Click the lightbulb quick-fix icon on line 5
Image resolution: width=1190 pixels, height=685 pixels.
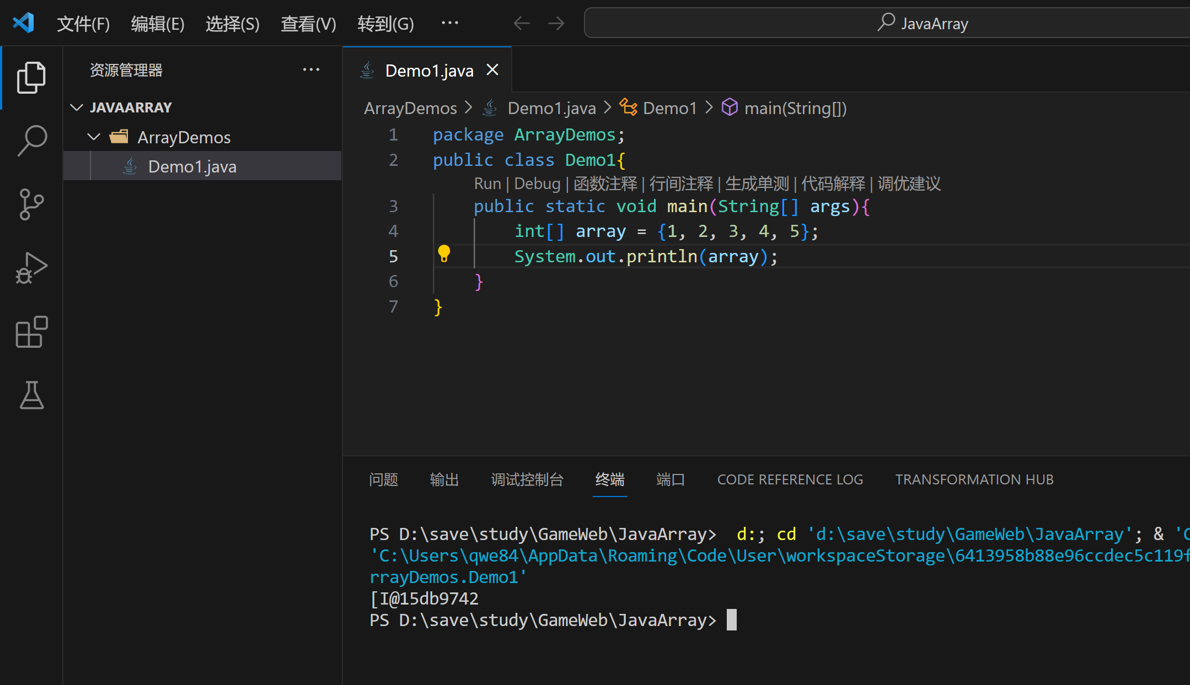coord(444,253)
